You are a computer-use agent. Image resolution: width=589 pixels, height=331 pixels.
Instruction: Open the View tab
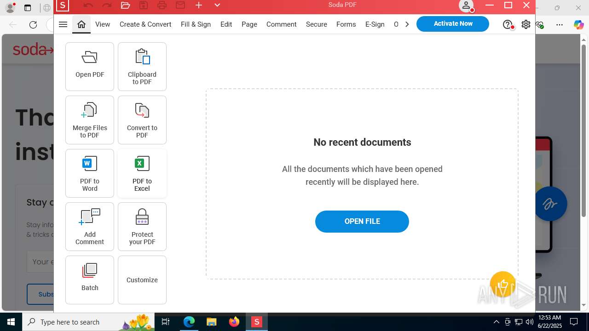103,24
